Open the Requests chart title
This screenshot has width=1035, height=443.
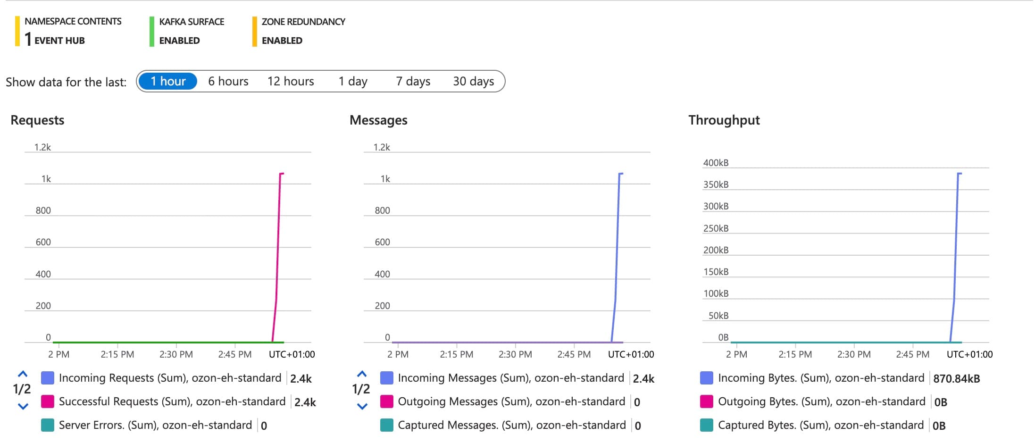(37, 120)
